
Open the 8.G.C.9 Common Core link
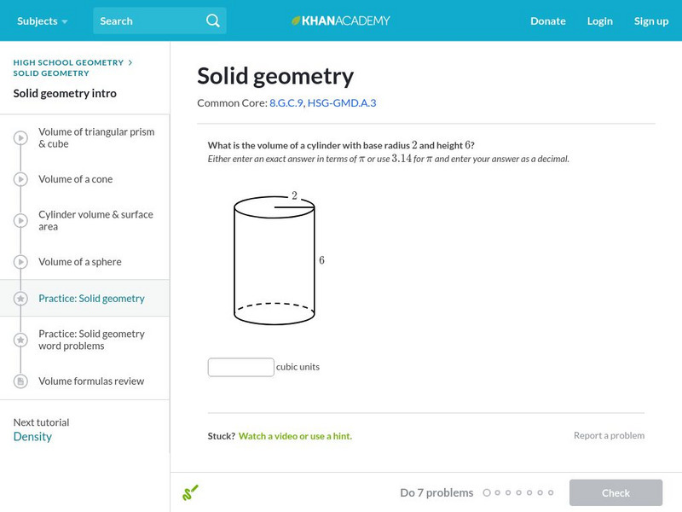tap(286, 103)
